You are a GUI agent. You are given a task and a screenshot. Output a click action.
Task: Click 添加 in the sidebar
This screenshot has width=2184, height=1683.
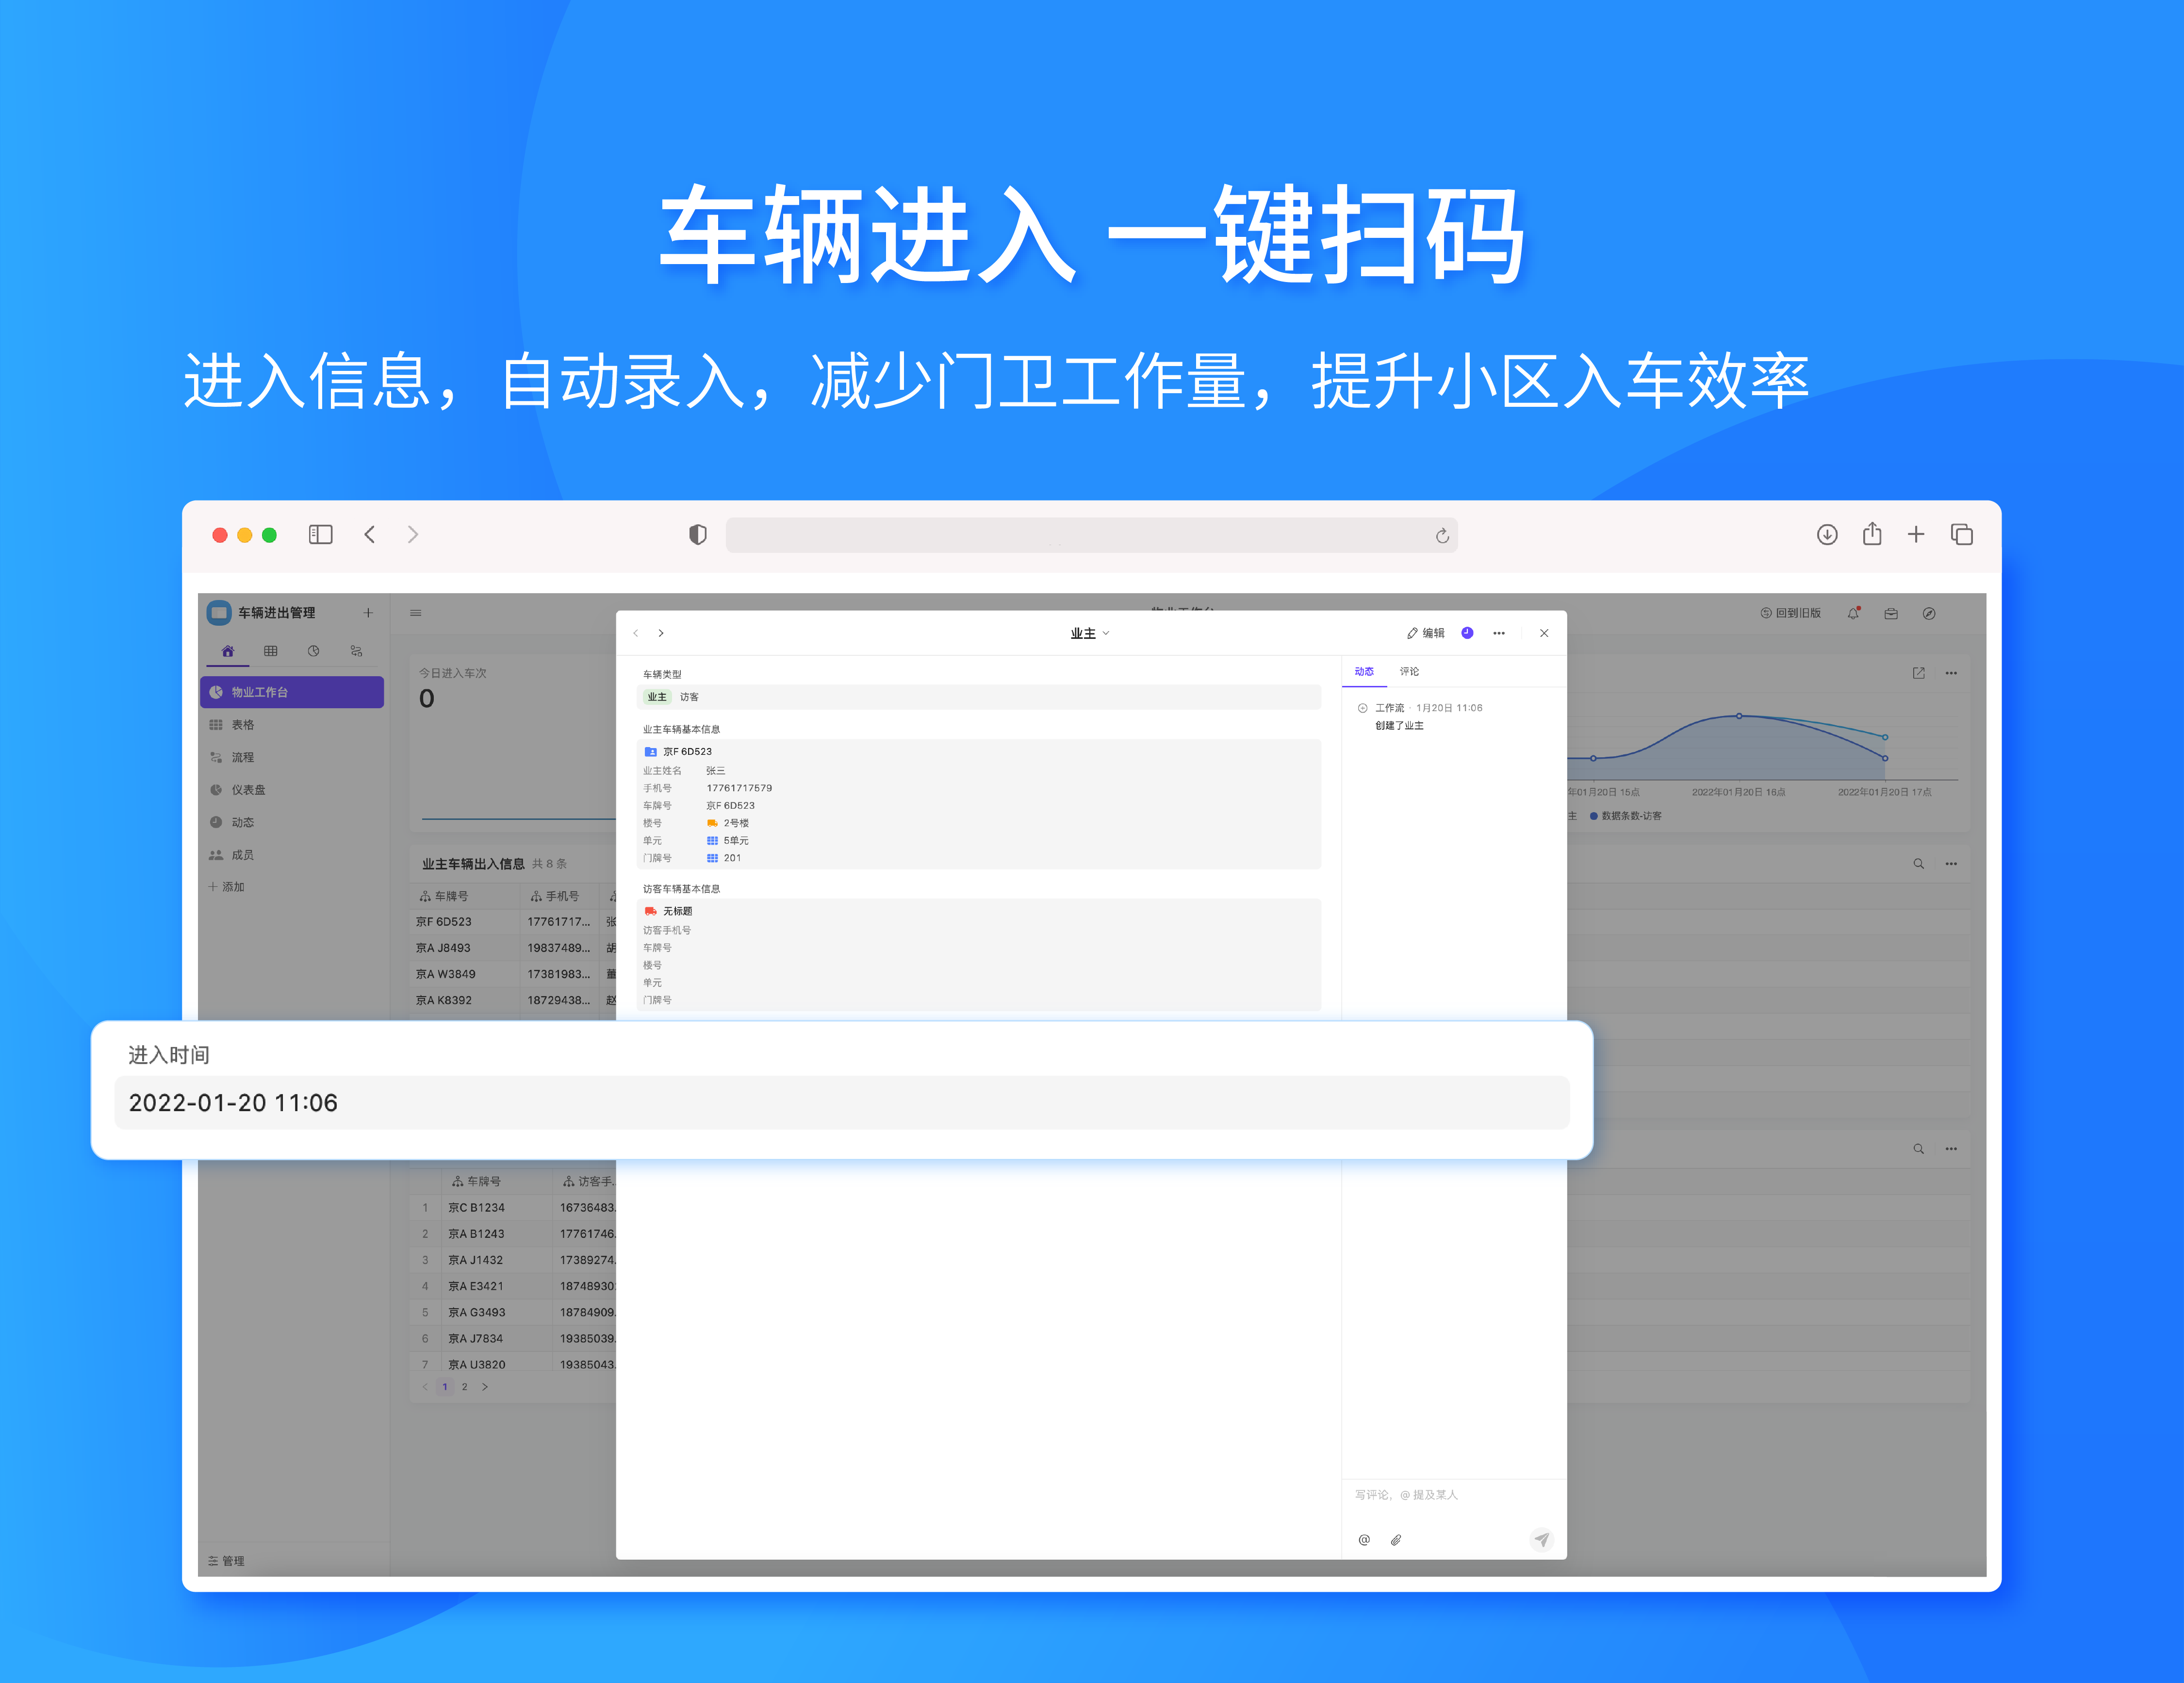pos(227,886)
